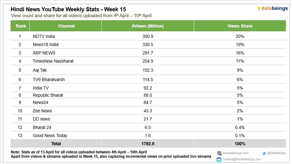Click the databeings brand name text
Screen dimensions: 292x164
click(x=274, y=8)
